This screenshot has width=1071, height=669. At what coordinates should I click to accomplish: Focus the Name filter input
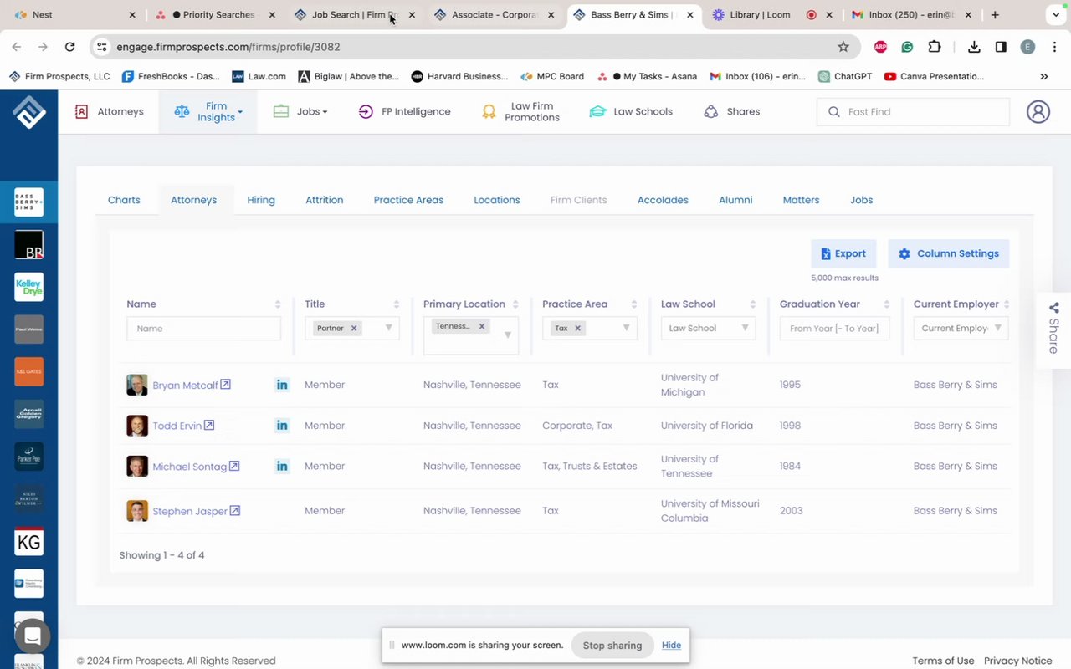click(x=203, y=329)
